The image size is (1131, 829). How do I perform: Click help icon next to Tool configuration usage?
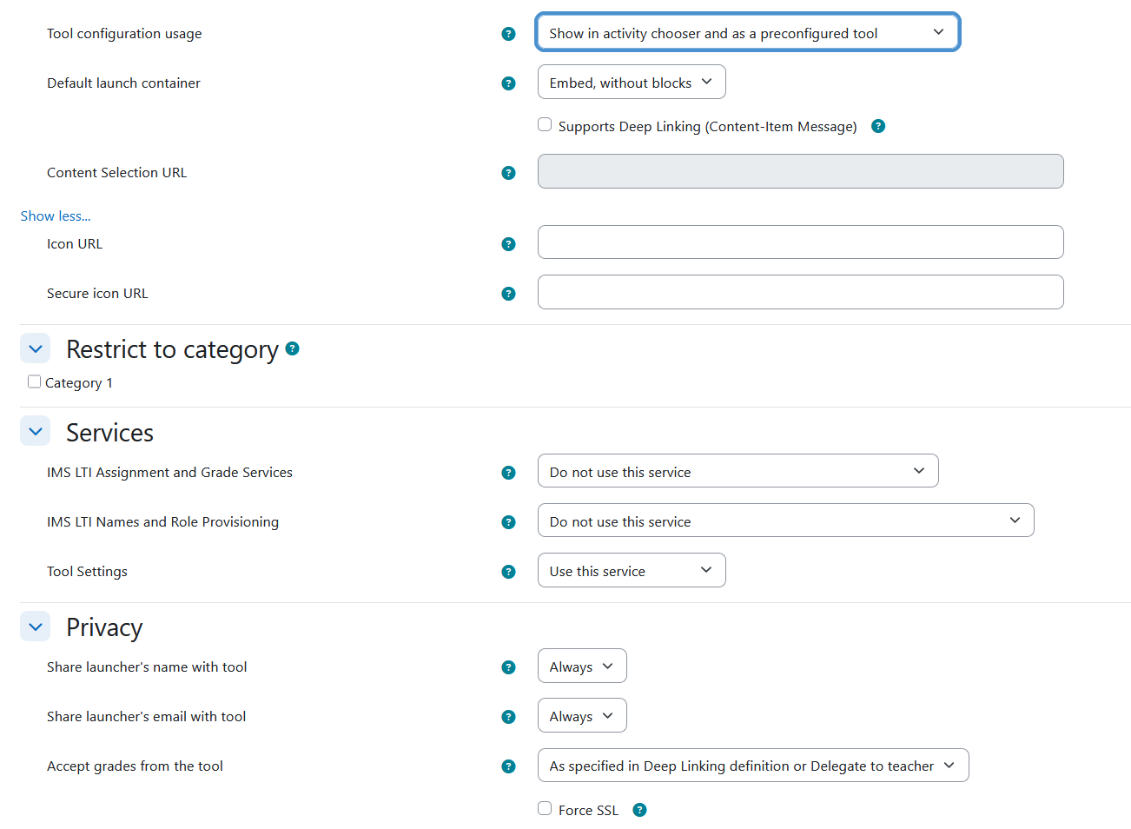(x=509, y=34)
